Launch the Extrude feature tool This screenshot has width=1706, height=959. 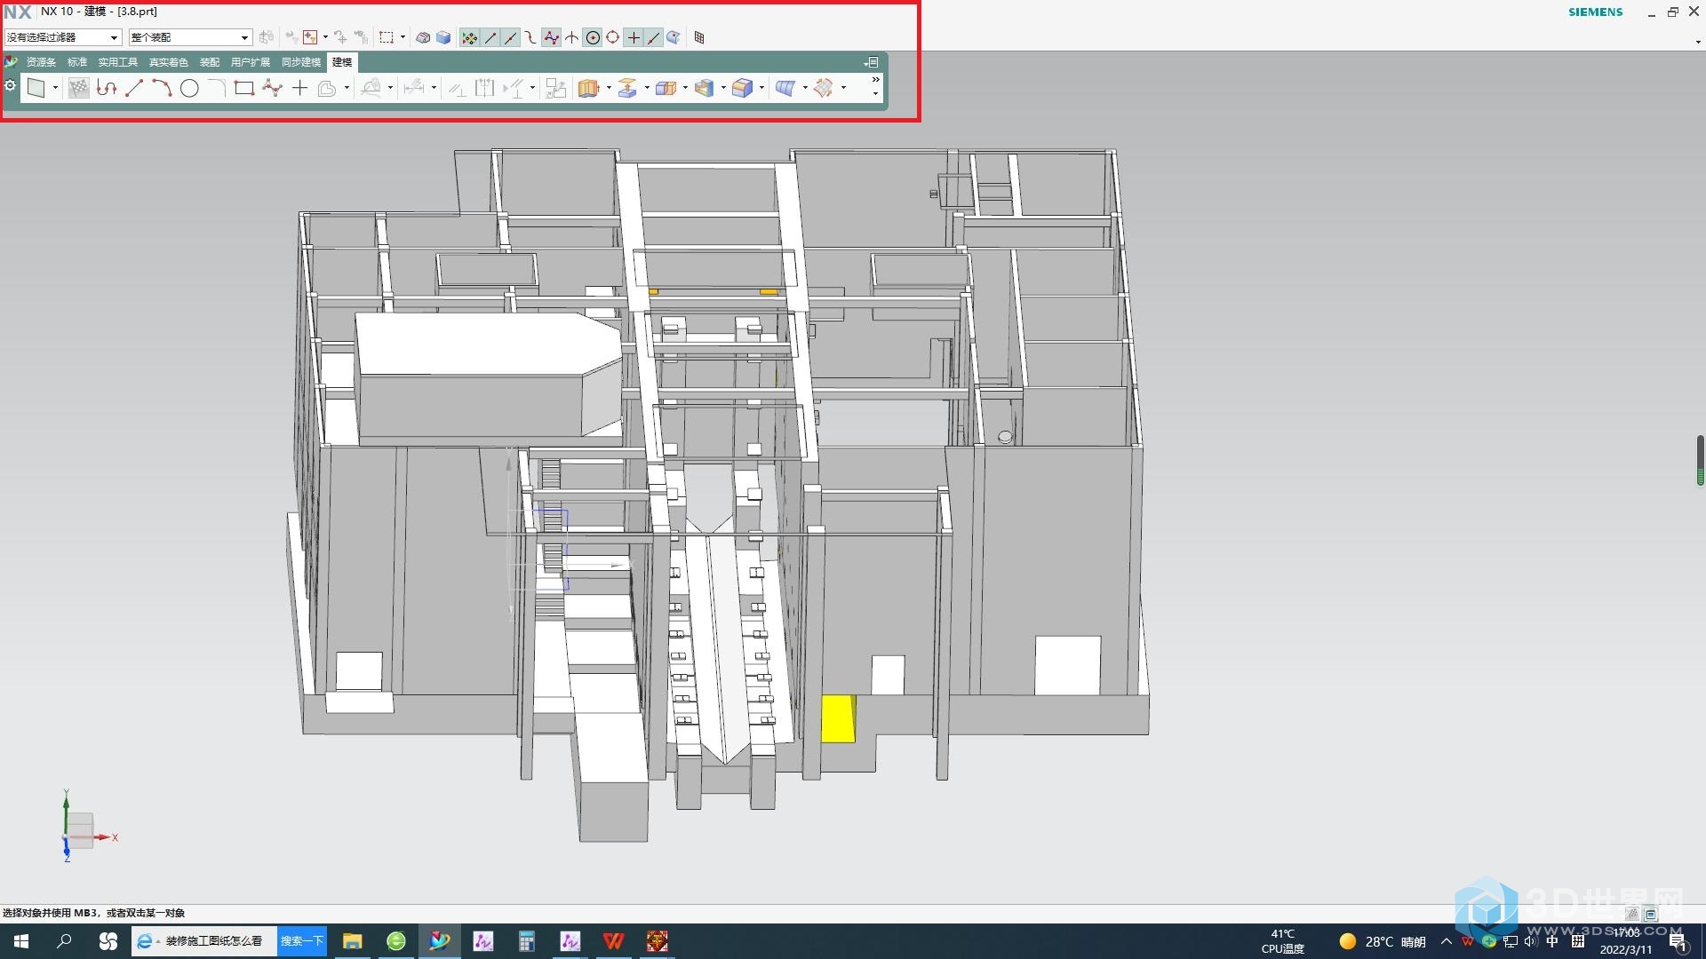[588, 88]
